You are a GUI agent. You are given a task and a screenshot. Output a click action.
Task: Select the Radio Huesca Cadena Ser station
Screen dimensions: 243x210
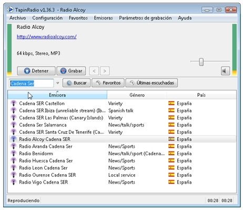pyautogui.click(x=46, y=161)
